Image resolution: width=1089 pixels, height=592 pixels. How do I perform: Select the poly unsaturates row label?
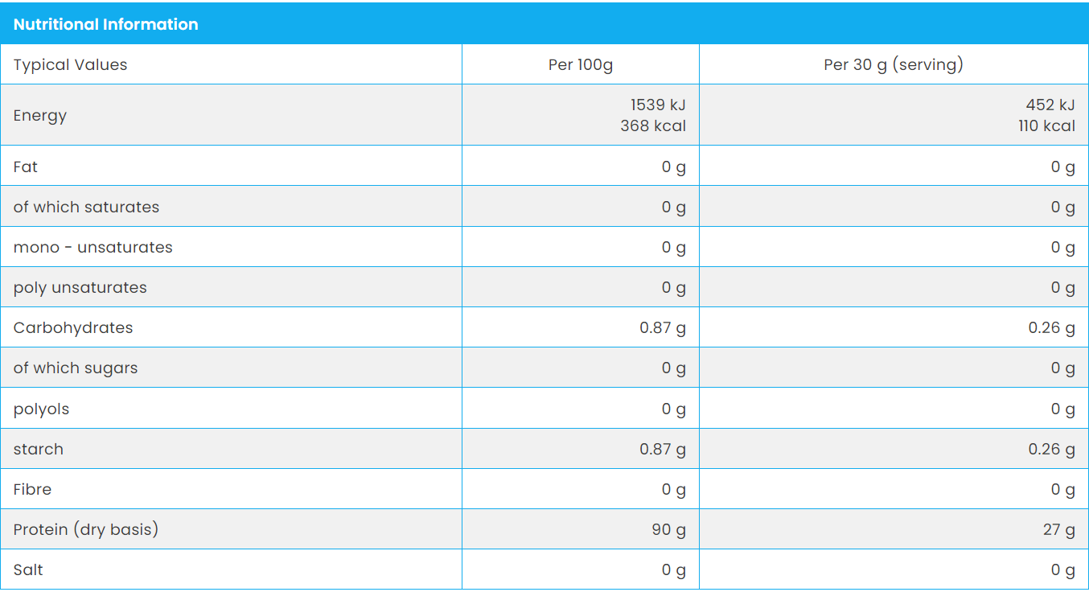[80, 287]
